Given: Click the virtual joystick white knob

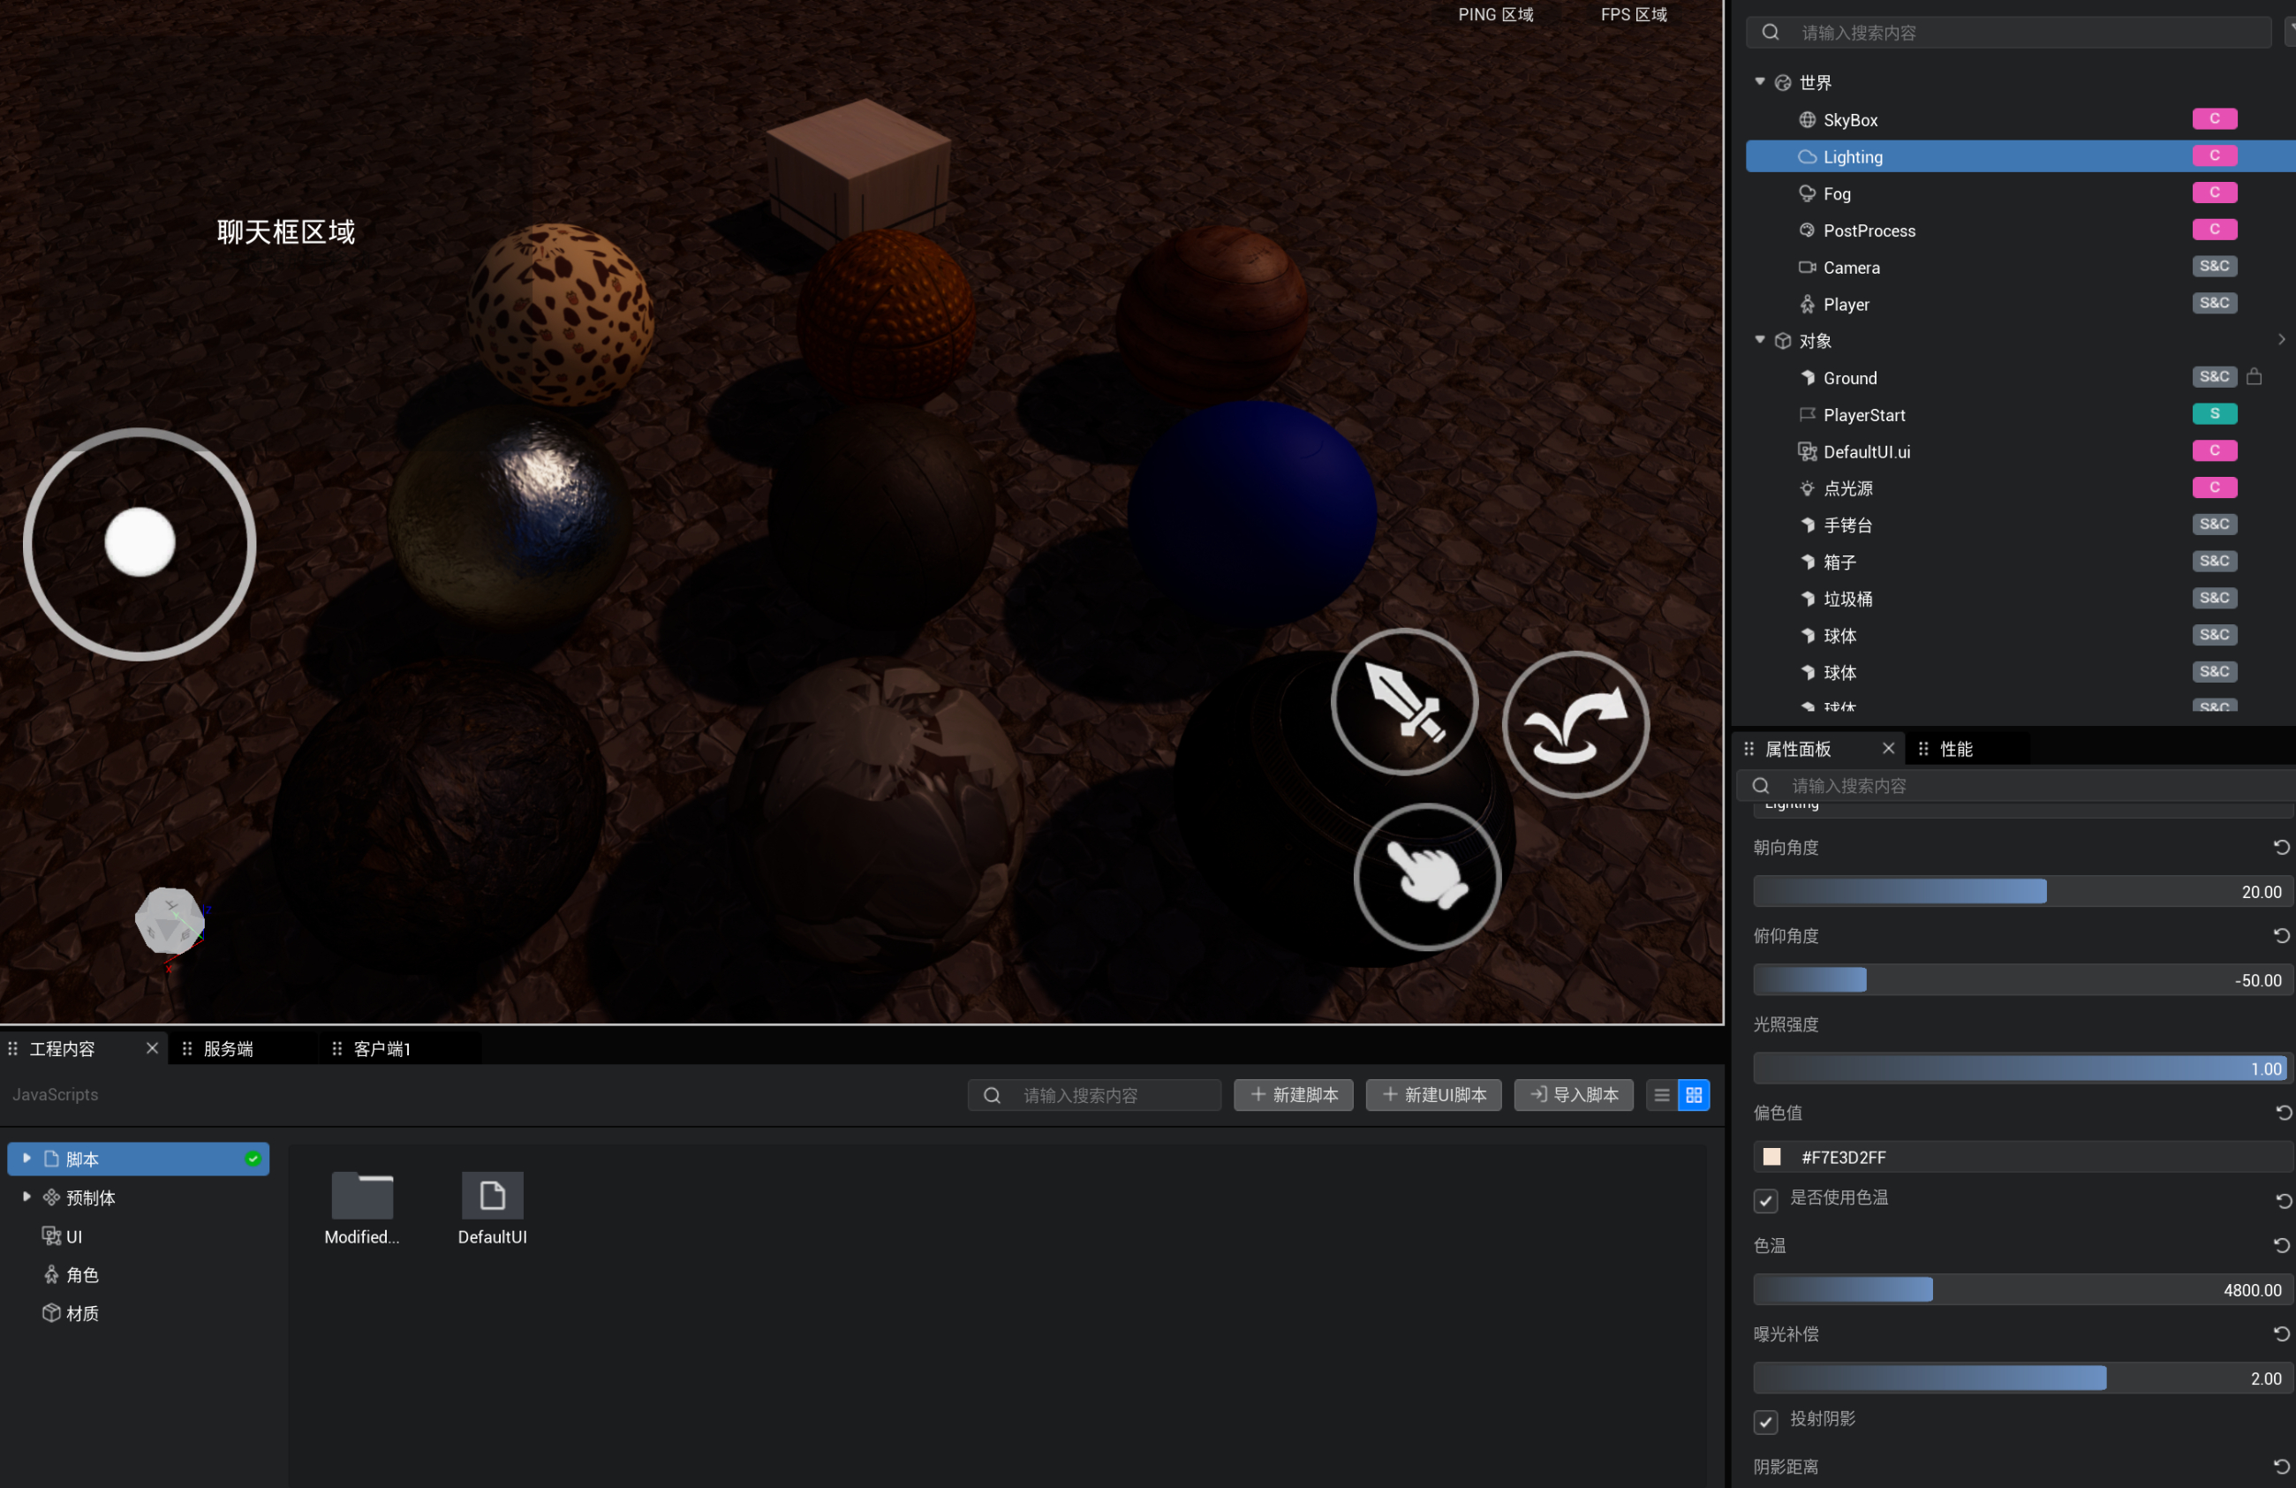Looking at the screenshot, I should click(x=140, y=542).
